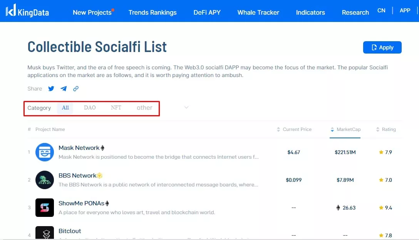
Task: Sort the list by Rating
Action: pos(386,129)
